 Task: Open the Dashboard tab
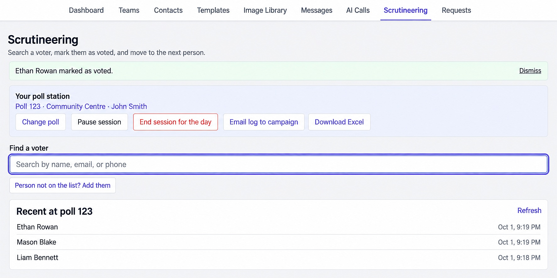(86, 10)
